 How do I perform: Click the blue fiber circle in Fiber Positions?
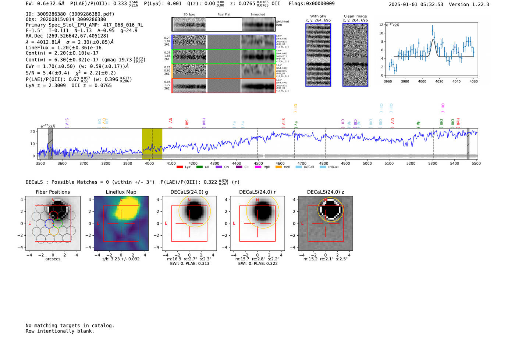coord(49,224)
